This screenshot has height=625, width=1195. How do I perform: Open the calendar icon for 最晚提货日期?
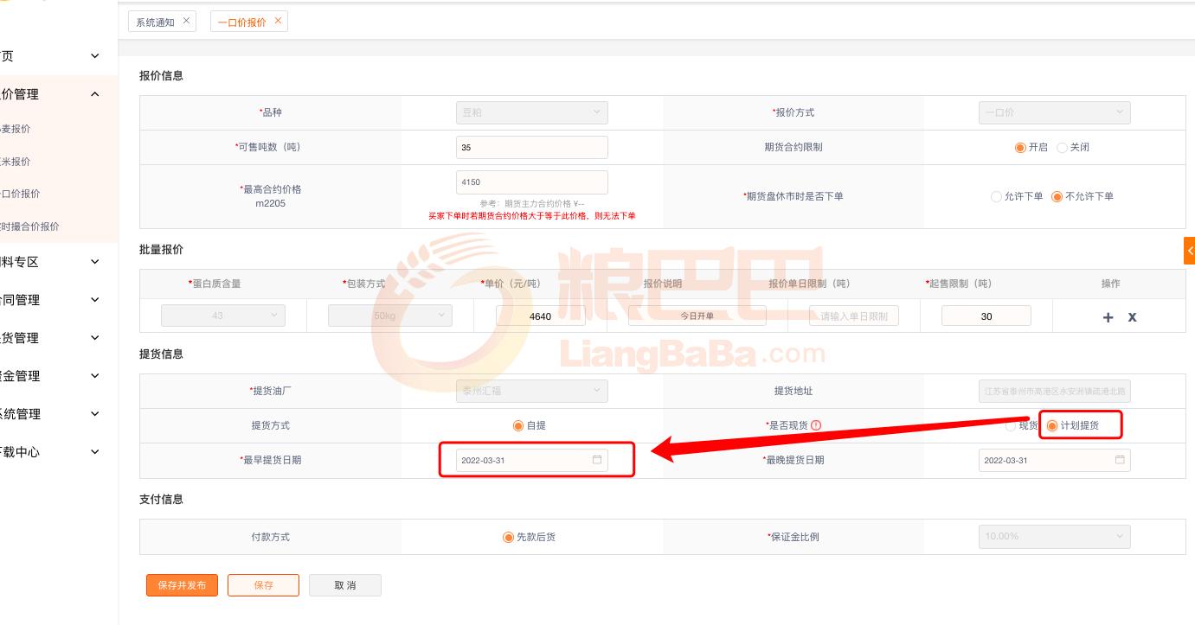coord(1120,460)
